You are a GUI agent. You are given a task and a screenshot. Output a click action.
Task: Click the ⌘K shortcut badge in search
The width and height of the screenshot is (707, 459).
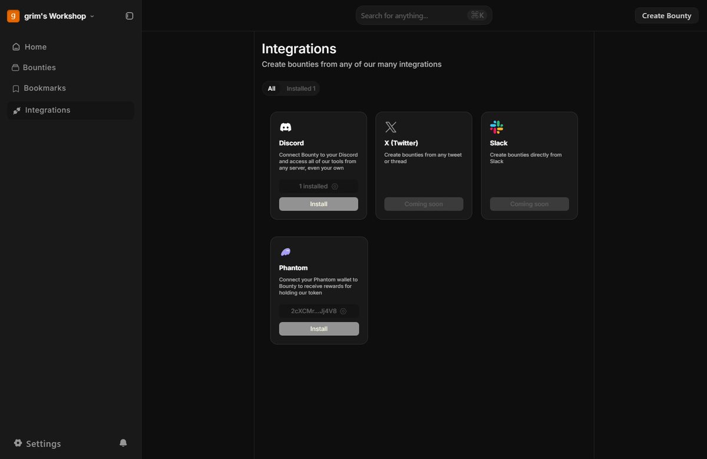[x=478, y=15]
